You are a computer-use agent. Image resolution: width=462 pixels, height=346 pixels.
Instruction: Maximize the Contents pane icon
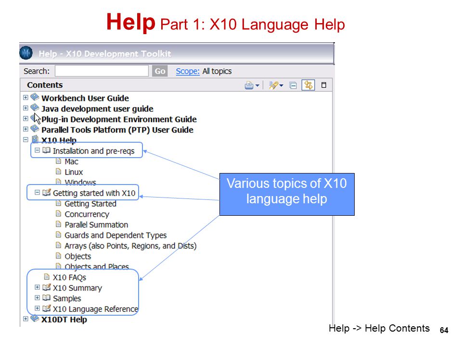[323, 85]
